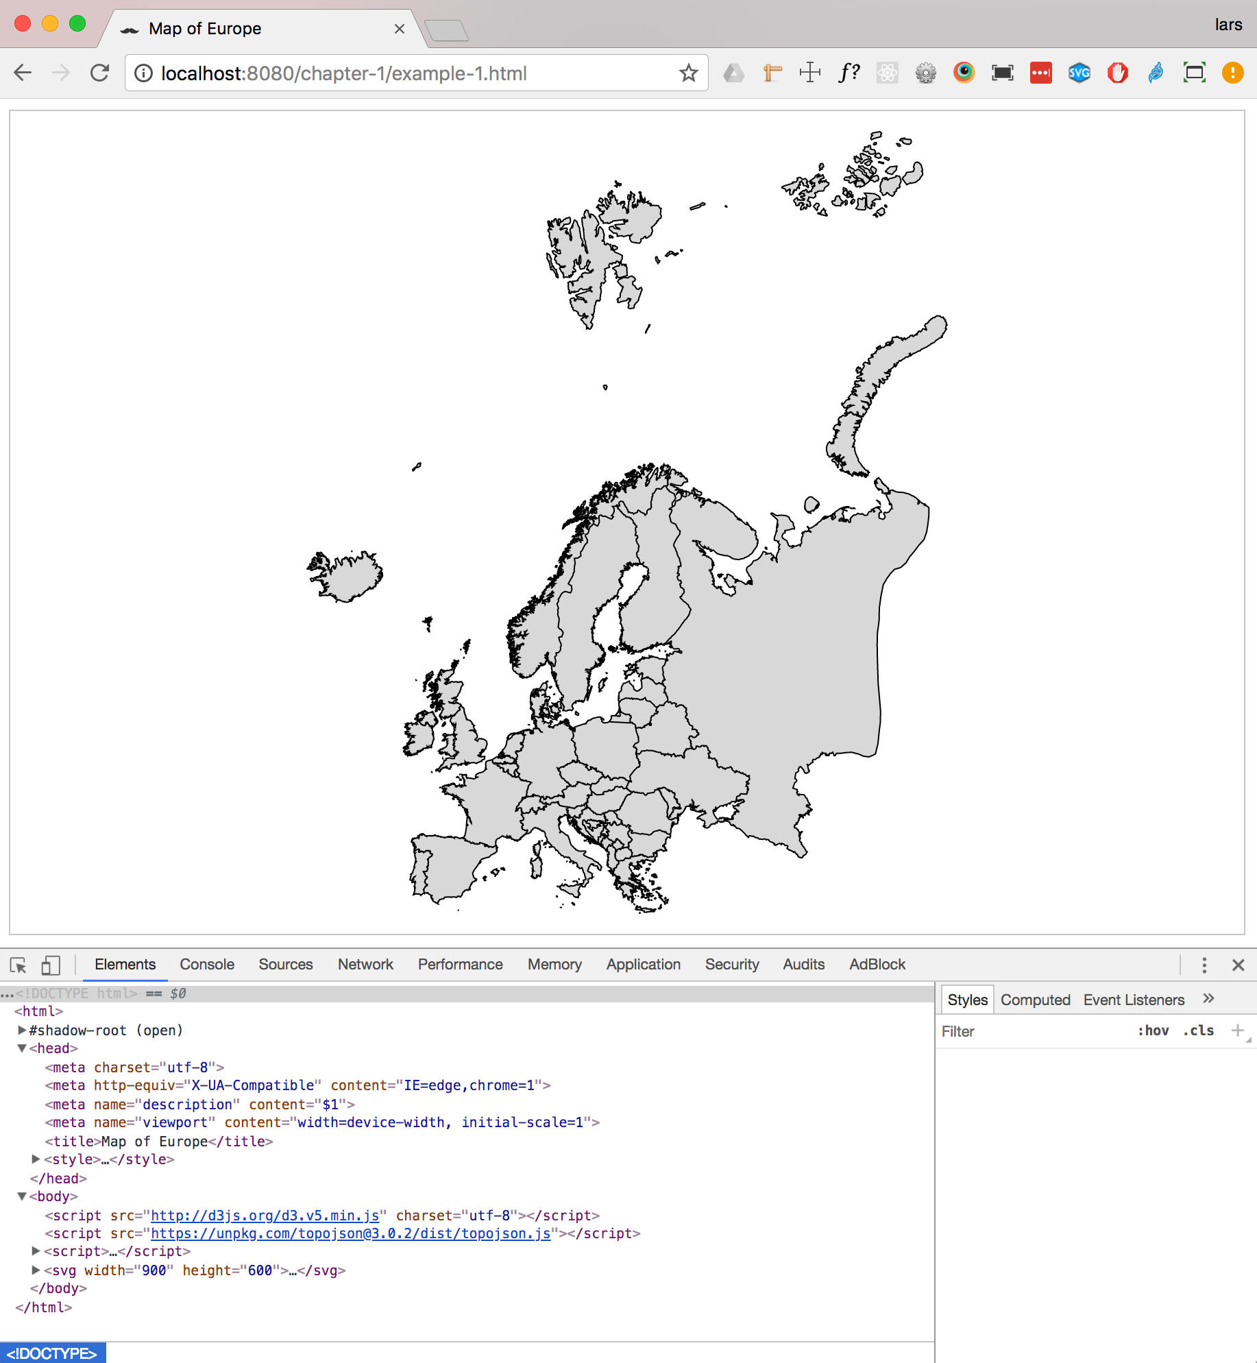Screen dimensions: 1257x1363
Task: Click the blue SVG extension icon
Action: click(x=1079, y=73)
